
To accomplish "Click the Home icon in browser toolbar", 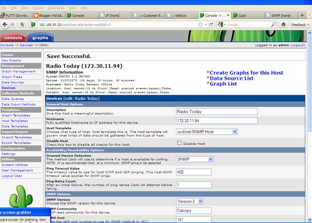I will 283,24.
